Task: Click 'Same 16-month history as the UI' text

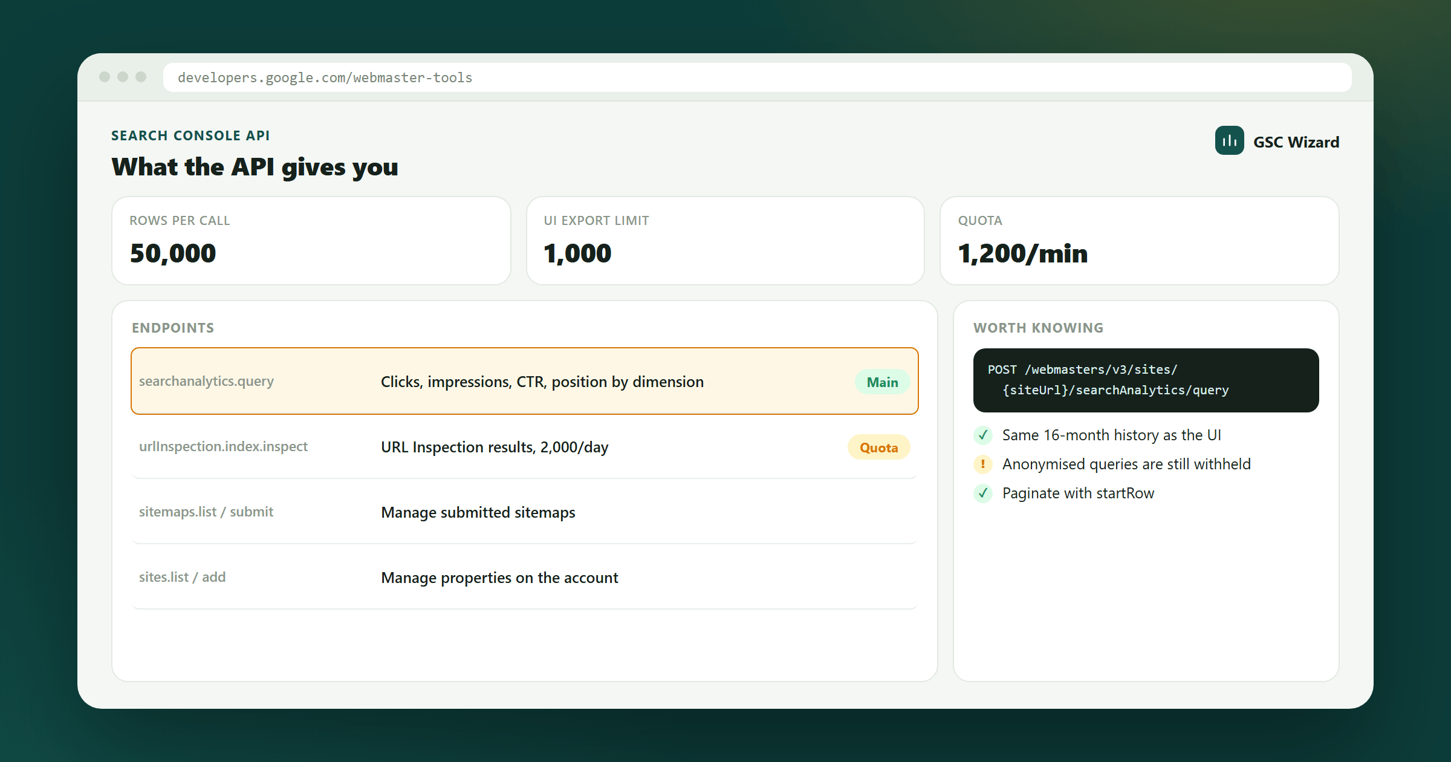Action: click(1111, 435)
